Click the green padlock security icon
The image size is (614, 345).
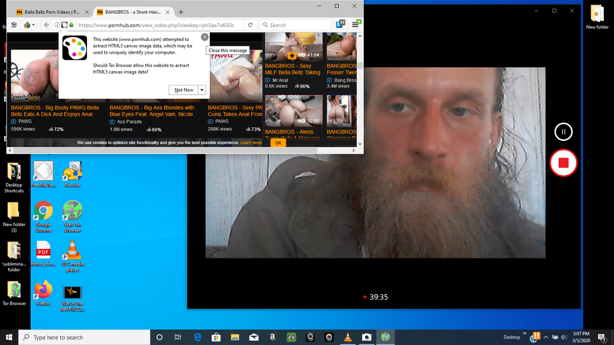[x=71, y=25]
